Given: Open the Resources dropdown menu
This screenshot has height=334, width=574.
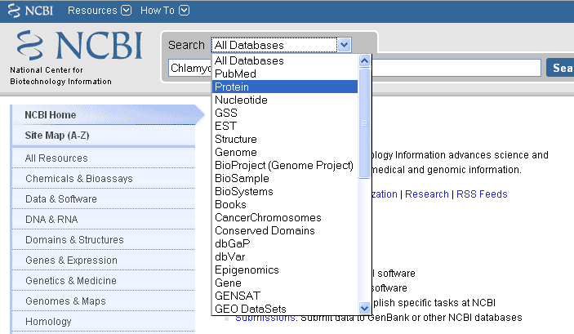Looking at the screenshot, I should coord(99,11).
